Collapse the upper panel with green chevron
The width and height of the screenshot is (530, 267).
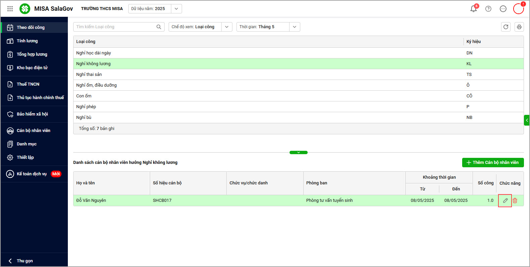(x=299, y=152)
